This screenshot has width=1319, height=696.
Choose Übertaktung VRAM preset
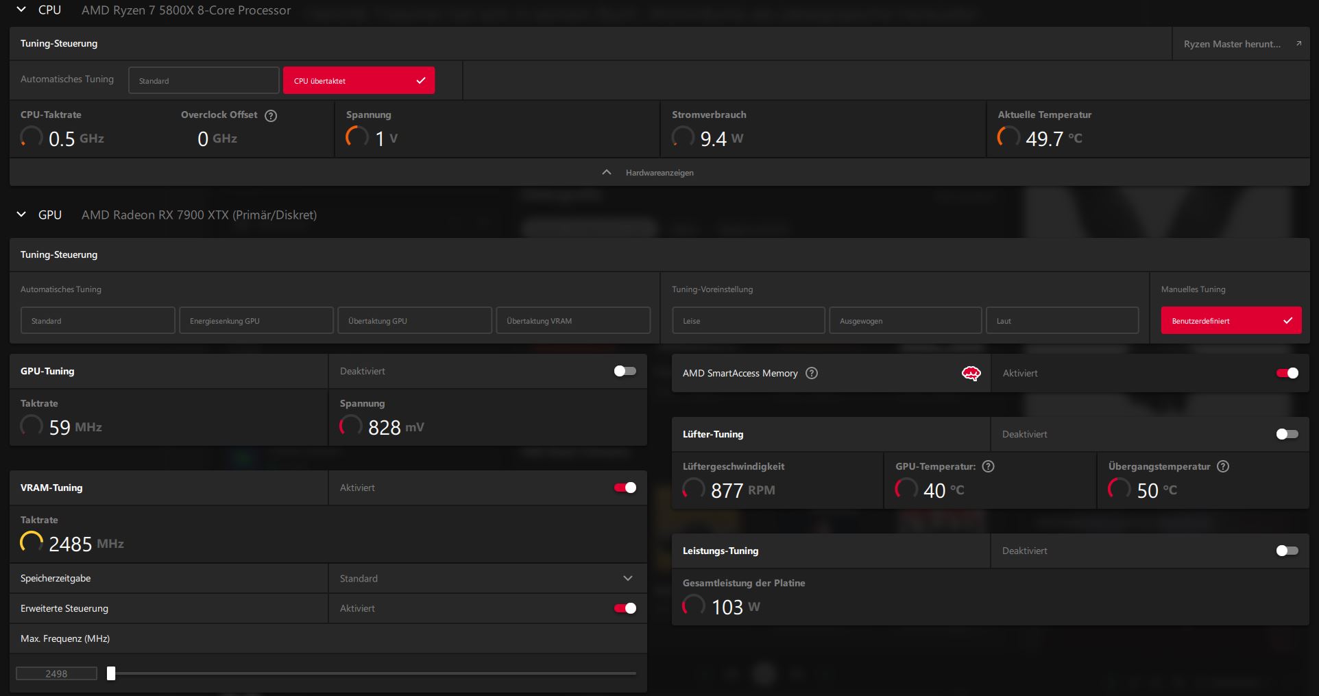573,320
